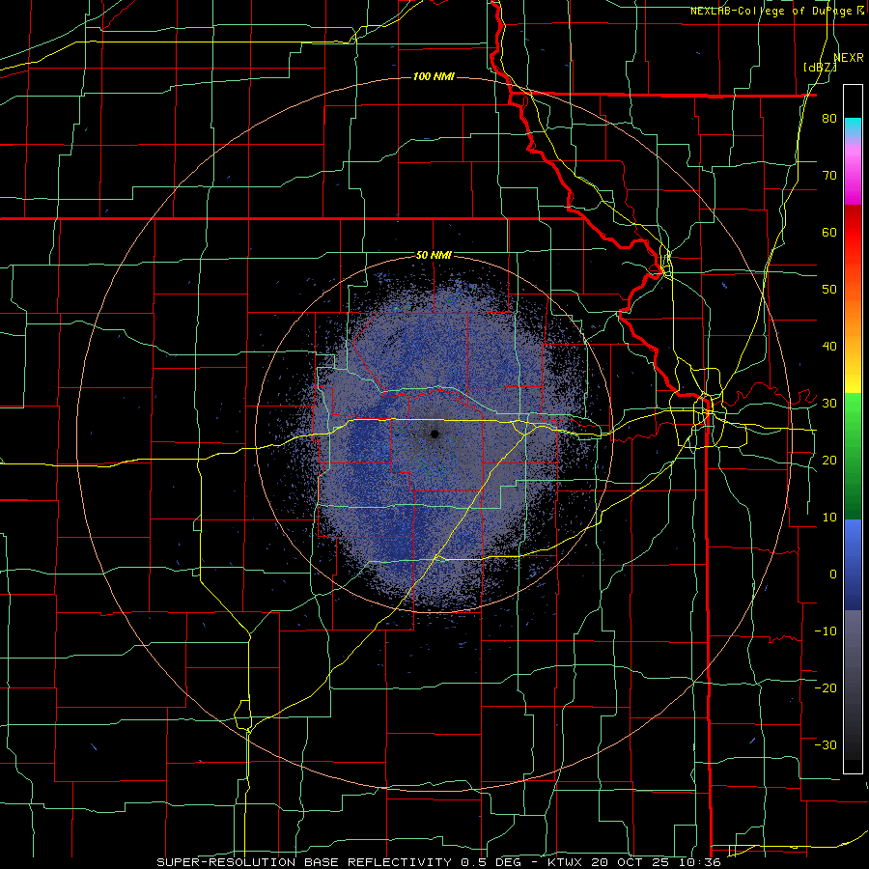Screen dimensions: 869x869
Task: Click the -20 value on dBZ scale
Action: coord(826,687)
